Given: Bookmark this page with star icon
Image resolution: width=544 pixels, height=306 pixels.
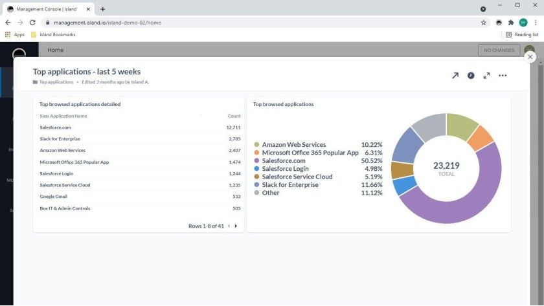Looking at the screenshot, I should point(483,23).
